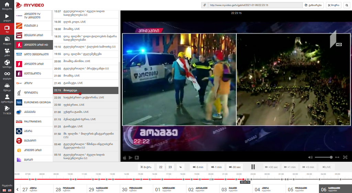Mute the video with the speaker icon
The image size is (352, 193).
coord(310,157)
